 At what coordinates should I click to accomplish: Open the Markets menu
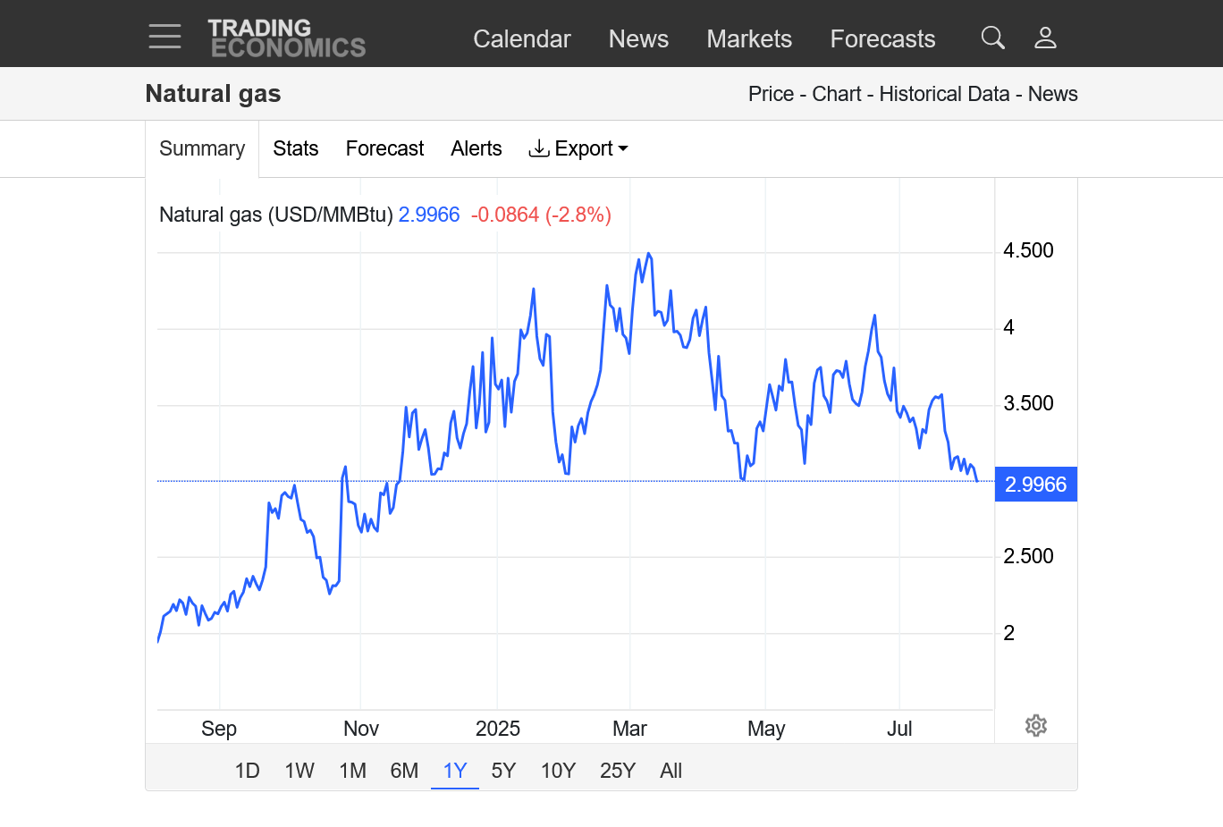point(749,38)
